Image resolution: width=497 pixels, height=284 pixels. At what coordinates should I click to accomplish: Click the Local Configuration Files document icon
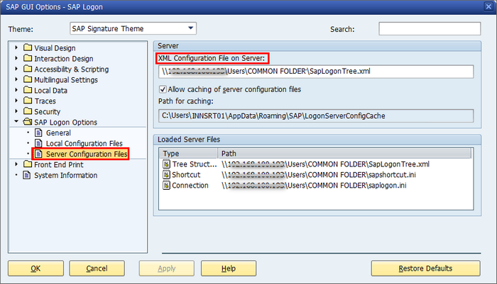coord(38,143)
